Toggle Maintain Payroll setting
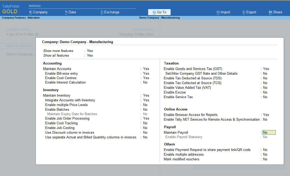 pos(269,132)
